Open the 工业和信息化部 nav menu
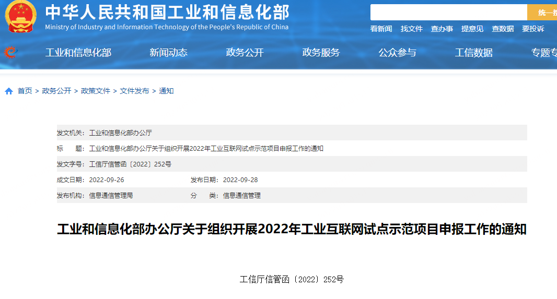Viewport: 557px width, 299px height. pos(78,53)
